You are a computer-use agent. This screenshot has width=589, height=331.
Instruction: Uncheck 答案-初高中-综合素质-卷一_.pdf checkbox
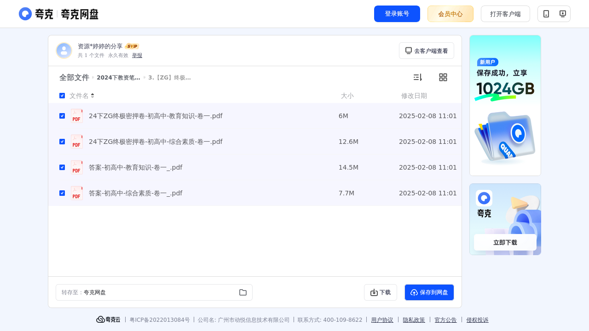pyautogui.click(x=62, y=193)
